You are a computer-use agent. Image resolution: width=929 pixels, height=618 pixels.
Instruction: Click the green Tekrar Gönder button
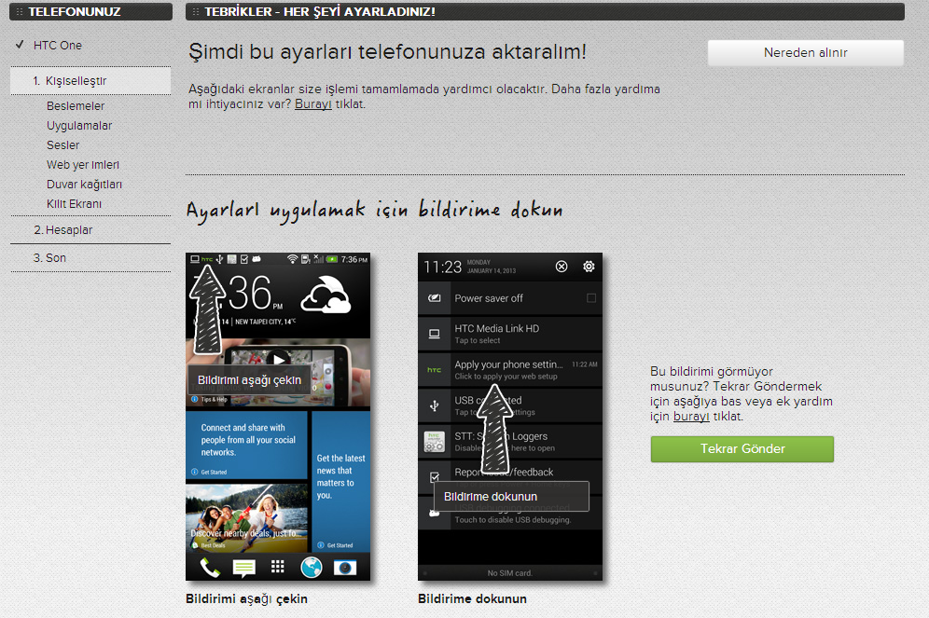(x=742, y=449)
